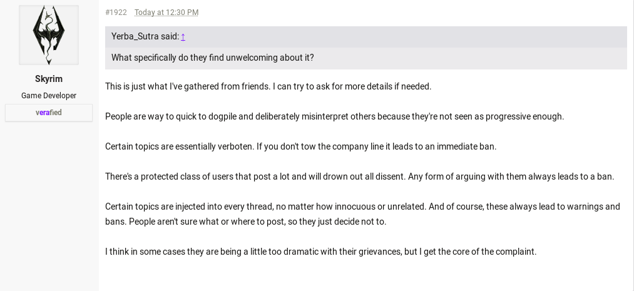
Task: Click the sentence about a protected class of users
Action: [255, 176]
